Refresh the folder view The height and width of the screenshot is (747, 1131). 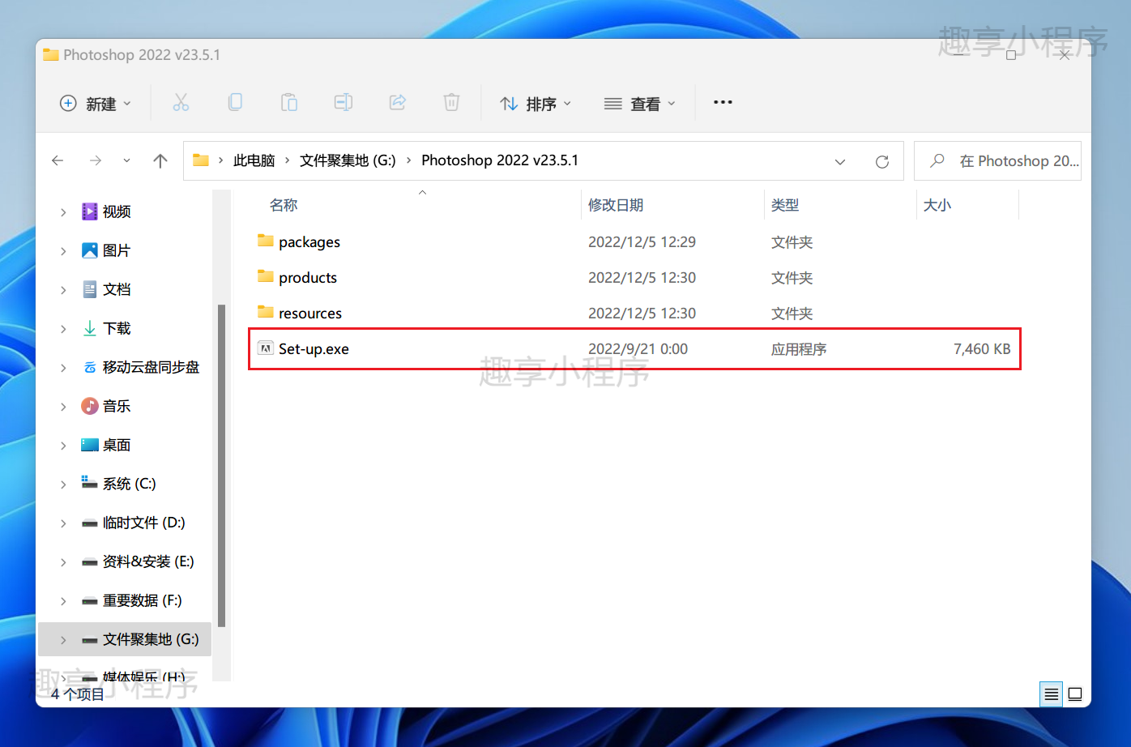point(882,161)
